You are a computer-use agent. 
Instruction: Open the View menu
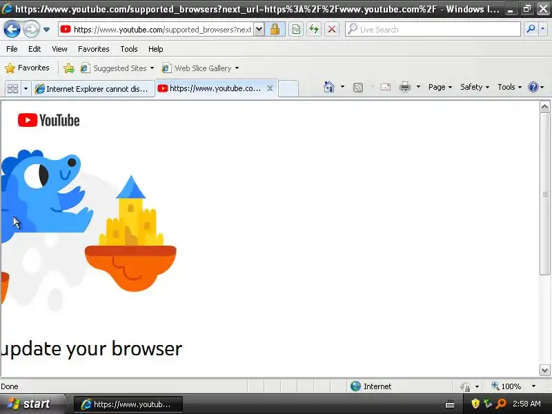[59, 49]
